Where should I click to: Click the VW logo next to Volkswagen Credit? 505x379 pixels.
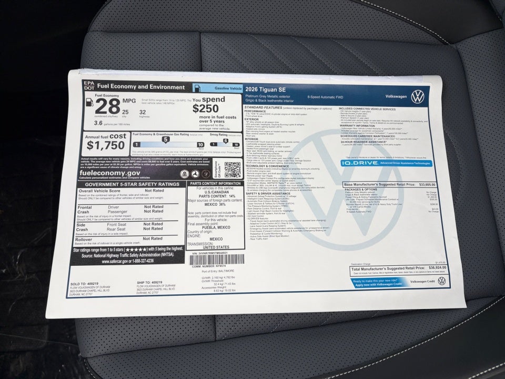[442, 281]
